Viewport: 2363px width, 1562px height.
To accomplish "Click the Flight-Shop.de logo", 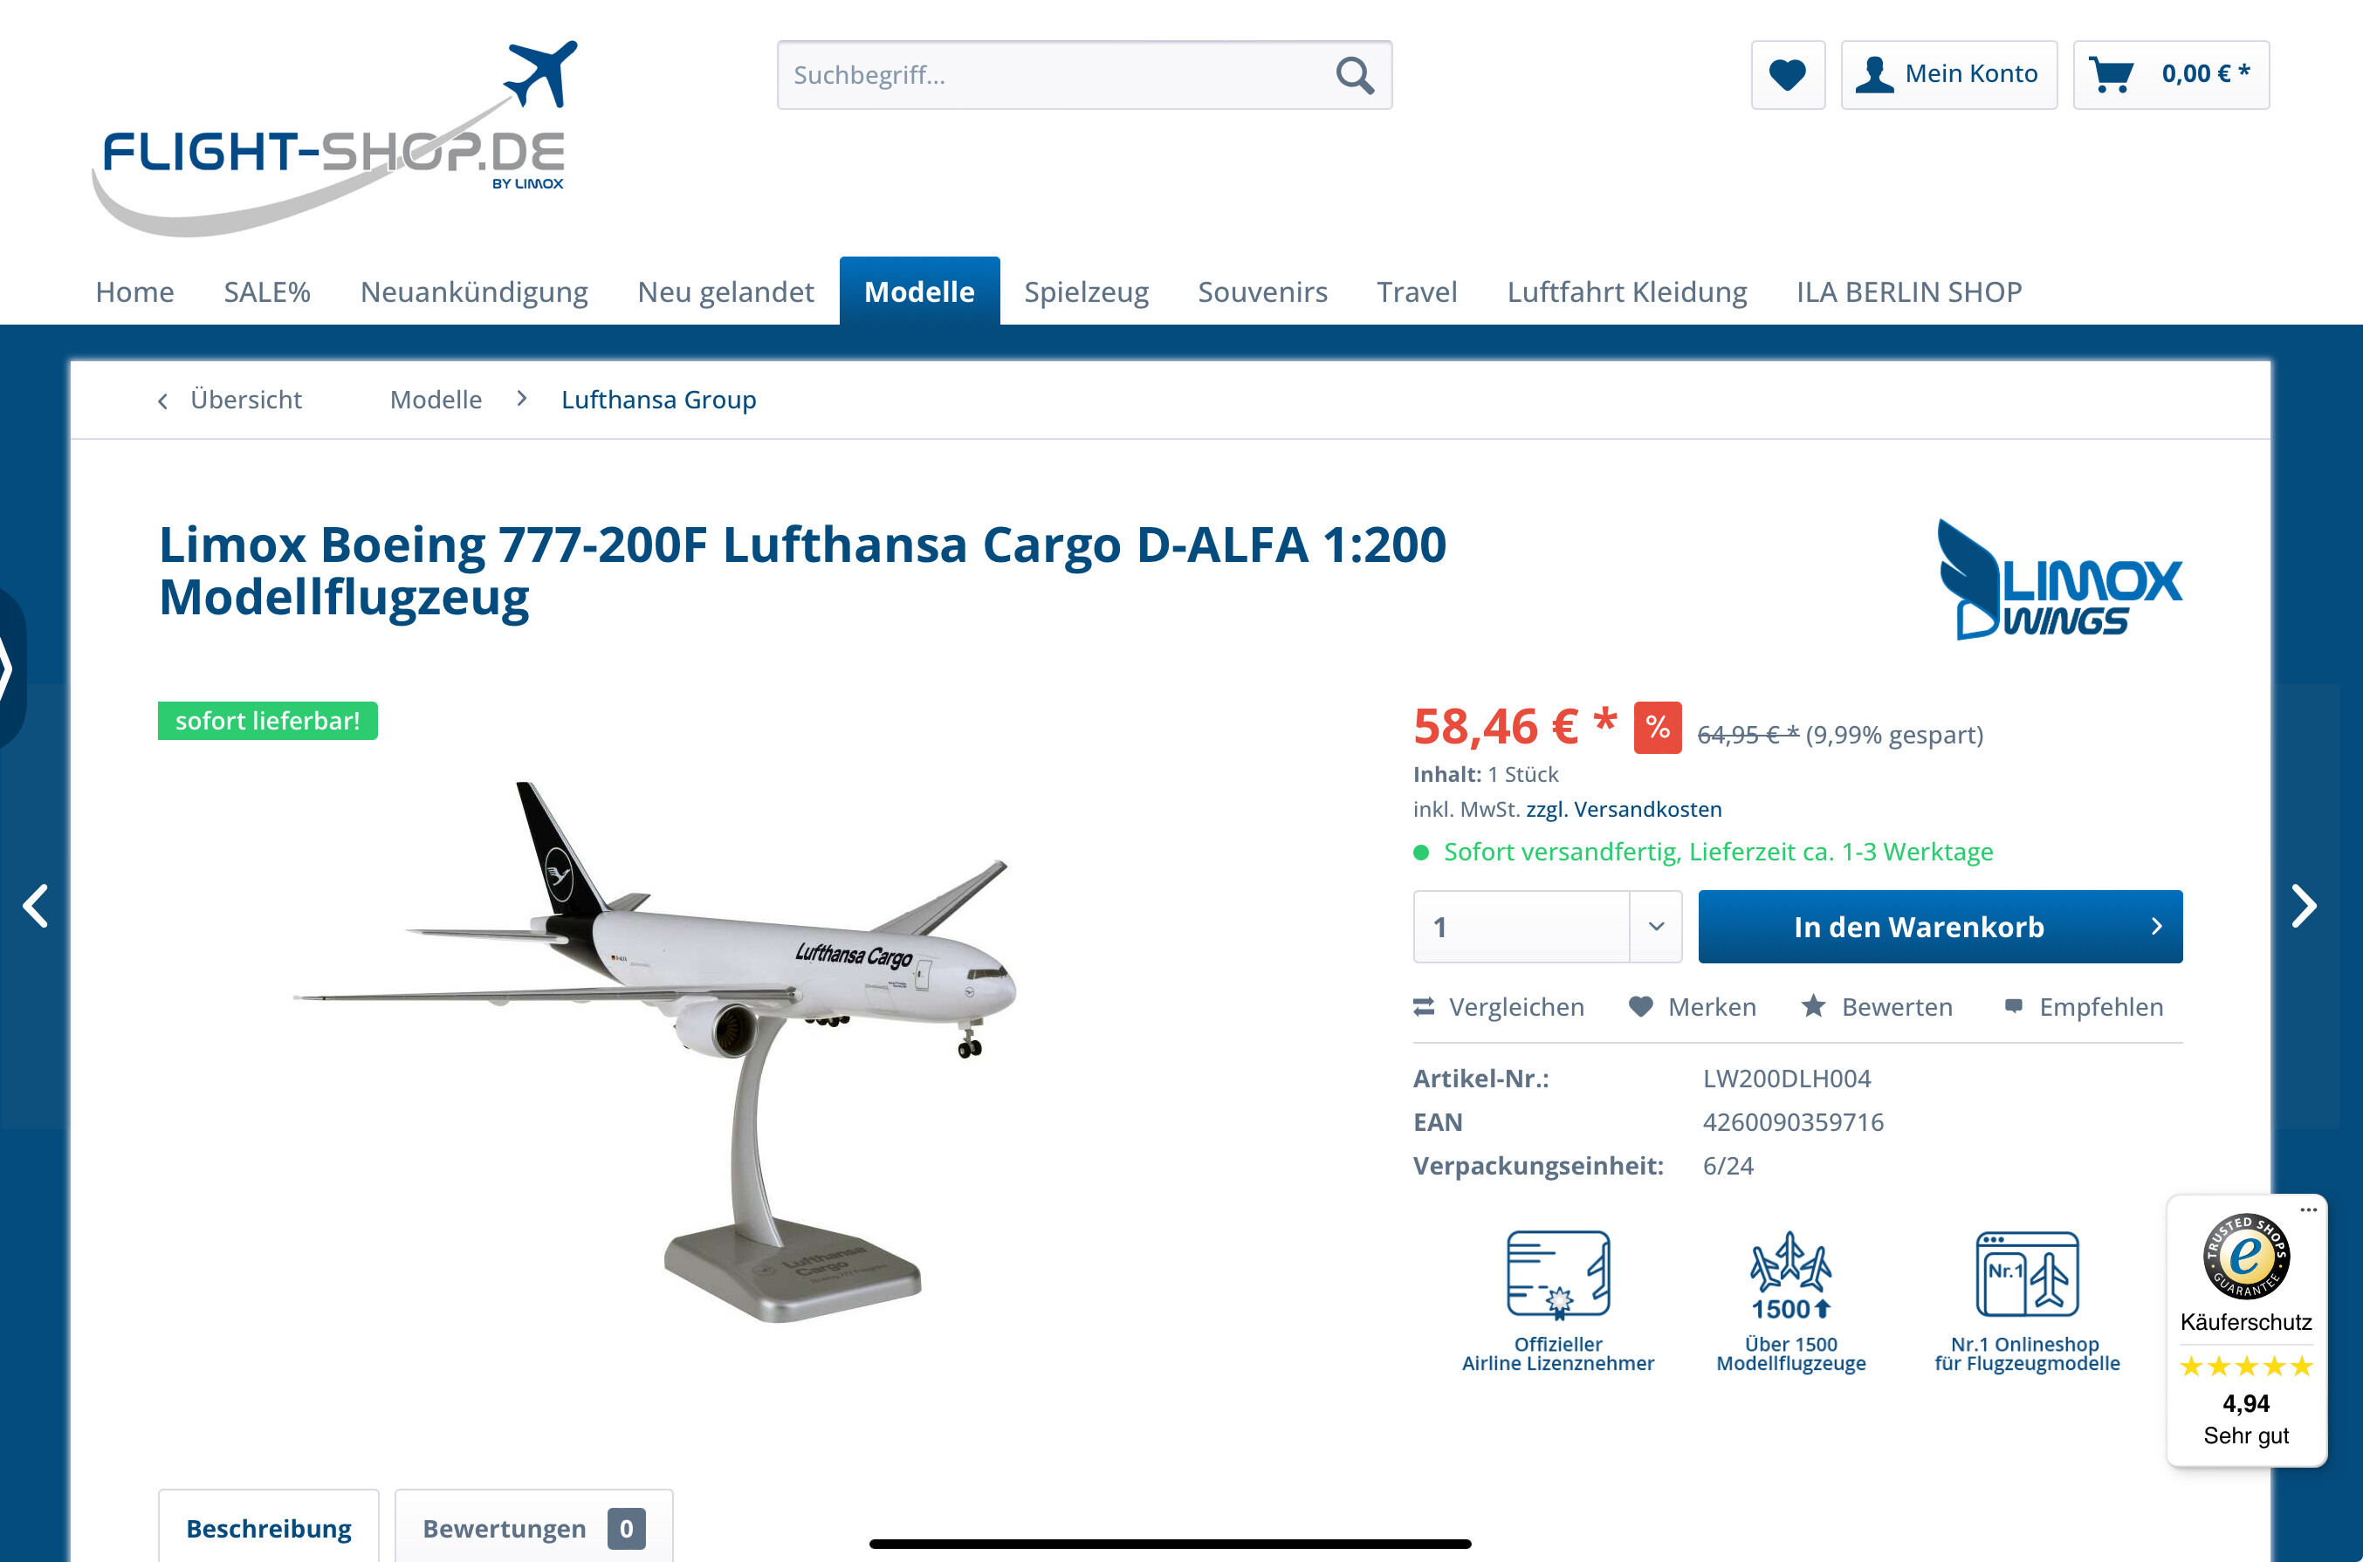I will click(333, 139).
